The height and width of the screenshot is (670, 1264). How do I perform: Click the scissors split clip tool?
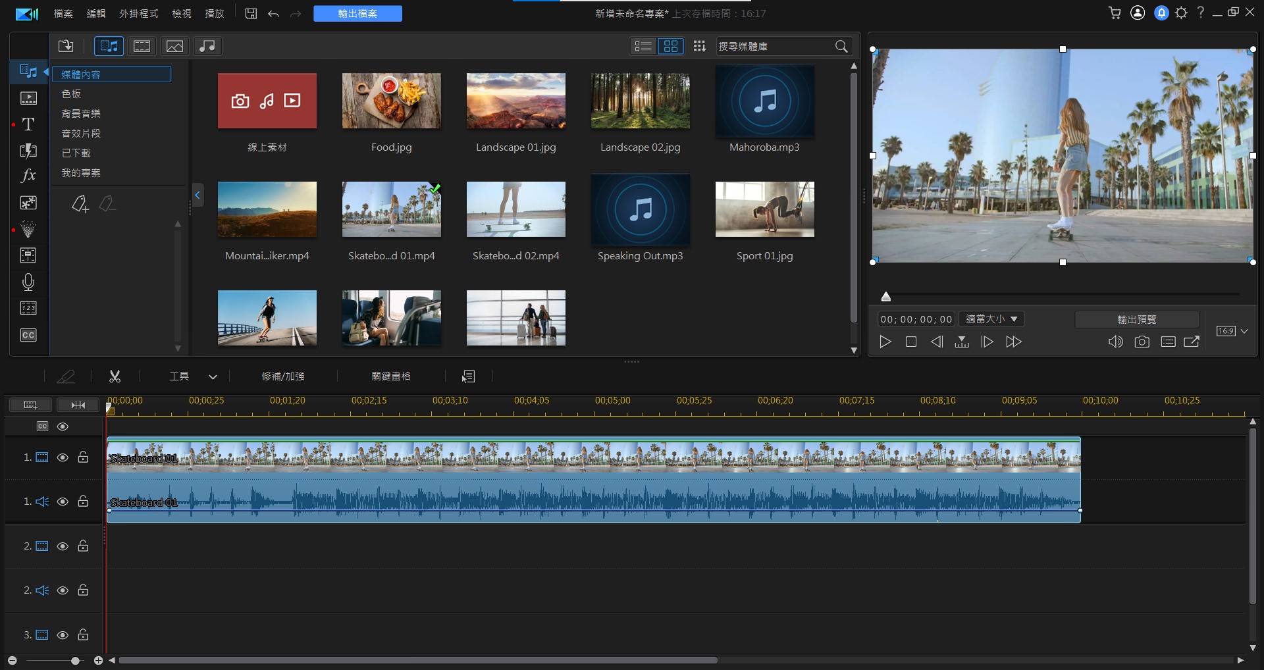point(115,376)
